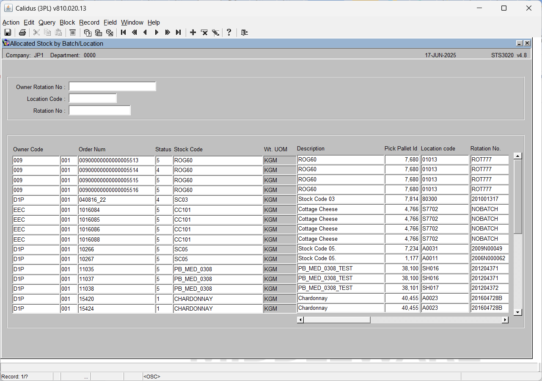542x381 pixels.
Task: Click order number 1016084 cell
Action: tap(116, 210)
